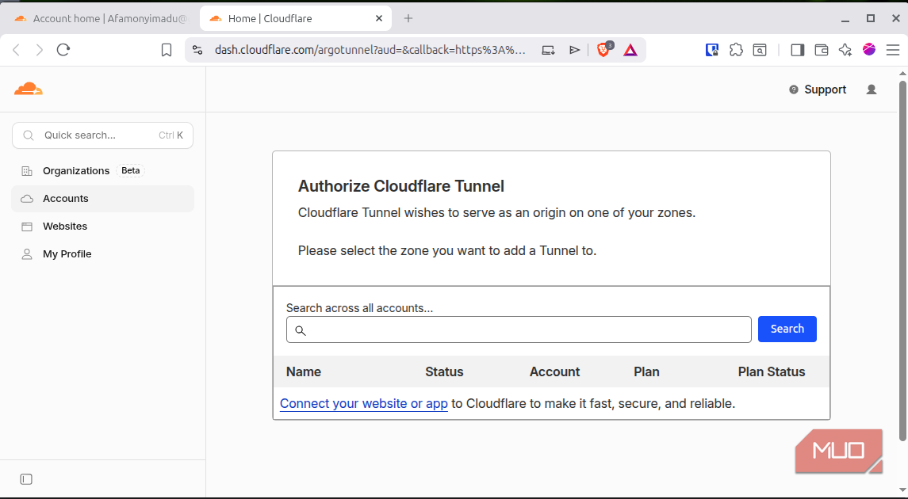Go back in browser history
Image resolution: width=908 pixels, height=499 pixels.
coord(16,50)
